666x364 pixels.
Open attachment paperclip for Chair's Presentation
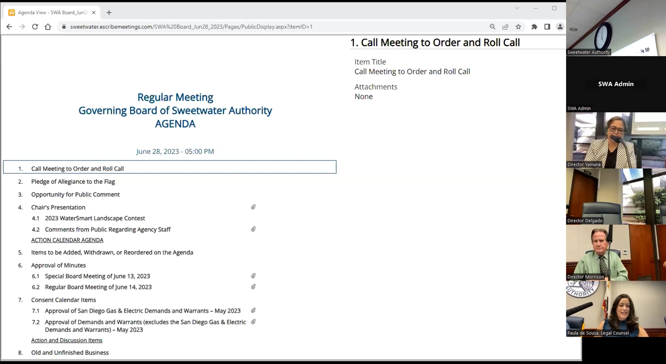[x=253, y=207]
